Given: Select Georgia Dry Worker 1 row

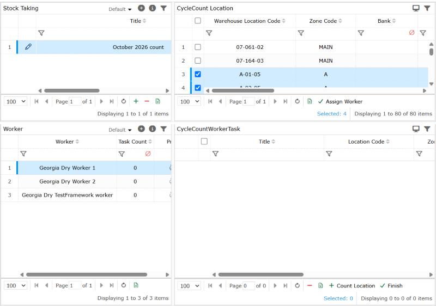Looking at the screenshot, I should pyautogui.click(x=86, y=168).
